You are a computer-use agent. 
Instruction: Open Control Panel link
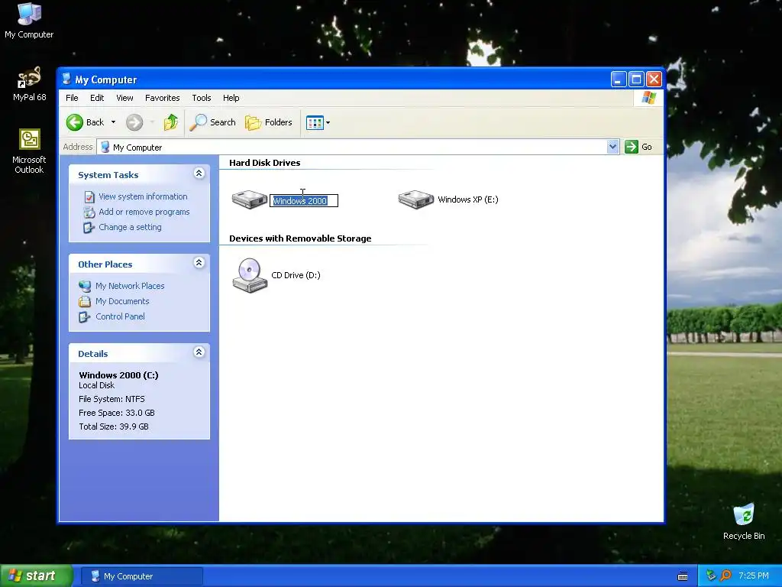coord(120,316)
